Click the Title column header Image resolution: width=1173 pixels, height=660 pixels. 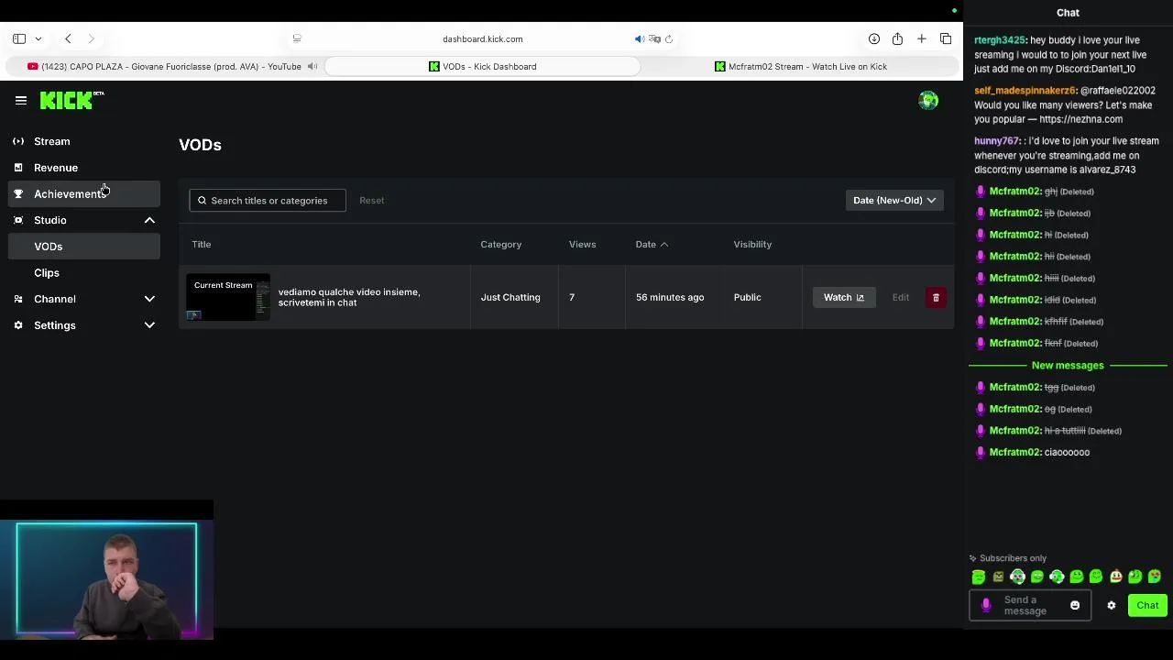coord(202,245)
